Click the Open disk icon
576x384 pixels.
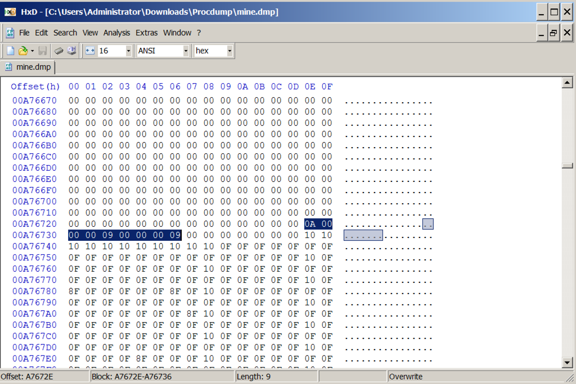pyautogui.click(x=71, y=51)
